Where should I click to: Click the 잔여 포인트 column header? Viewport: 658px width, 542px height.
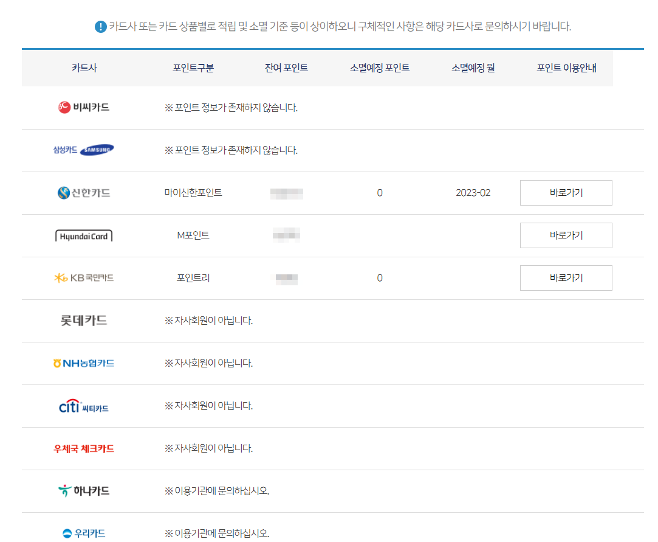[x=286, y=68]
